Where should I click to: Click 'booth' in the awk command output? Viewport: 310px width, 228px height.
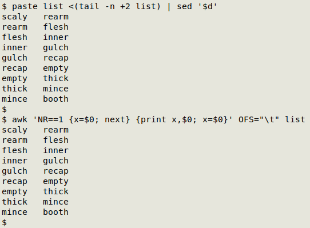[55, 212]
